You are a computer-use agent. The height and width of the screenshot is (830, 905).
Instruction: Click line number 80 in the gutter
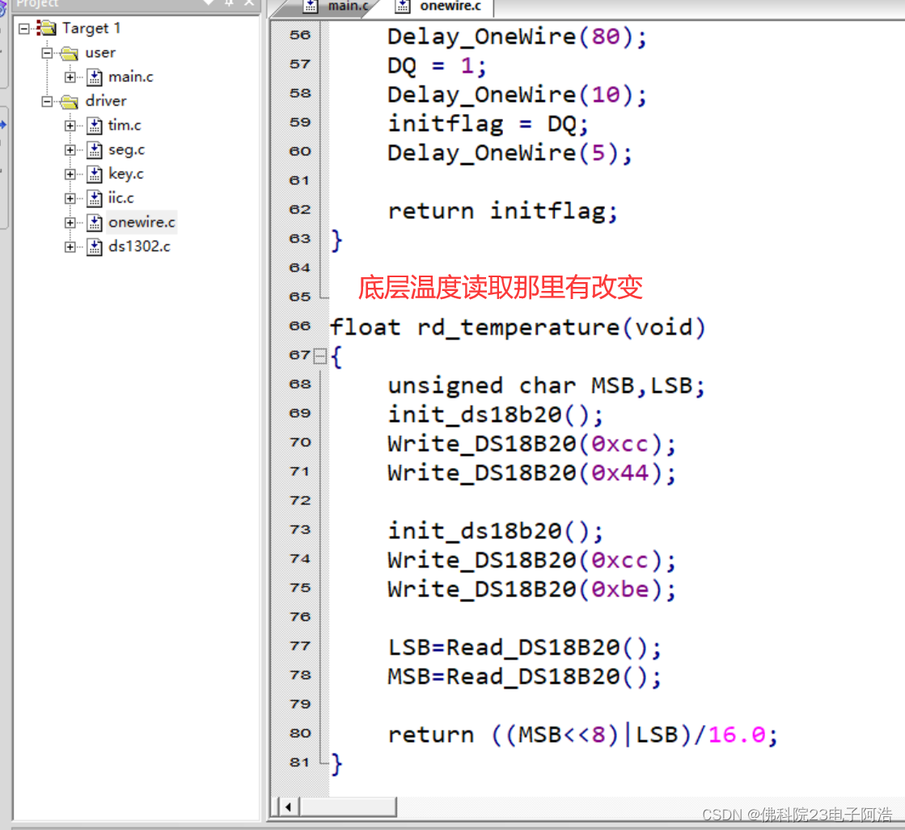pos(299,733)
